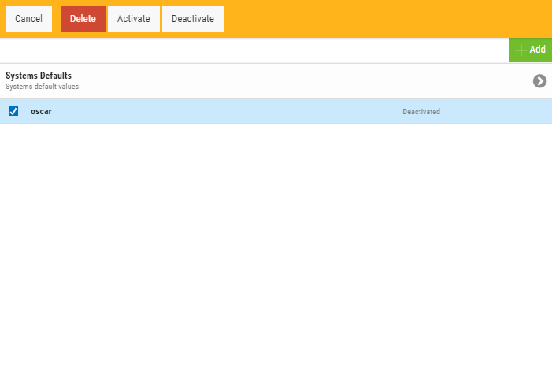Click the Deactivated status text
Viewport: 552px width, 379px height.
(421, 112)
